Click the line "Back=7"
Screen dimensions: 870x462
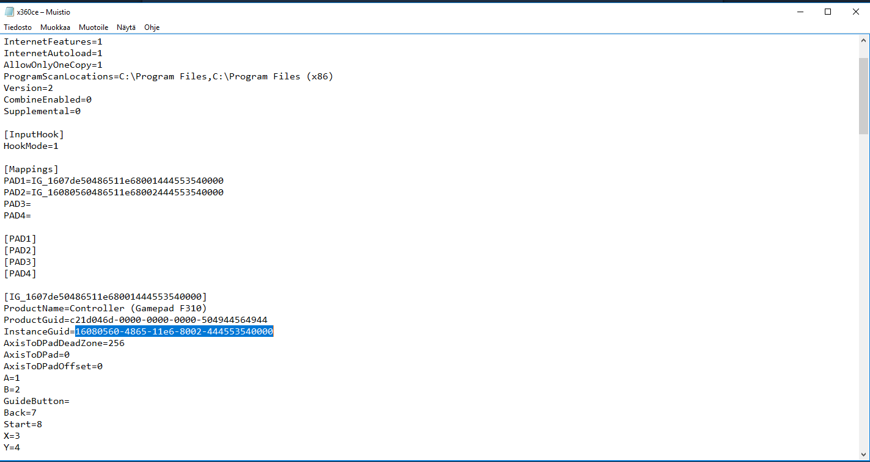pyautogui.click(x=20, y=413)
